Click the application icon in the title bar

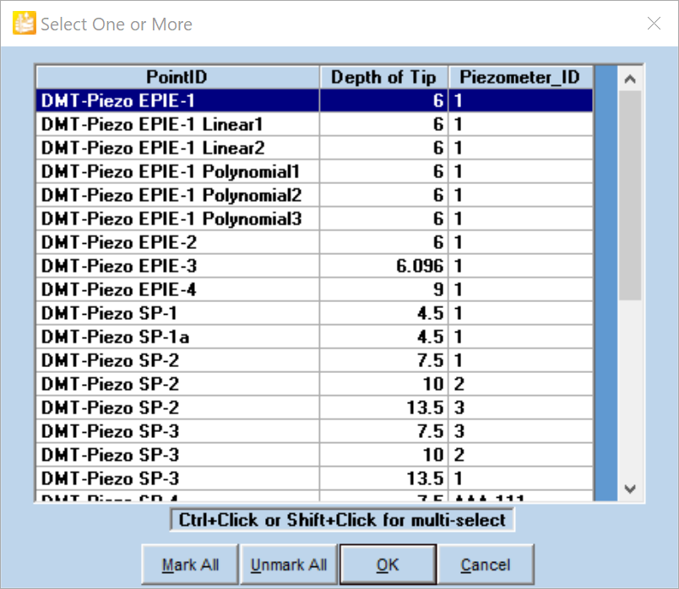(x=24, y=24)
